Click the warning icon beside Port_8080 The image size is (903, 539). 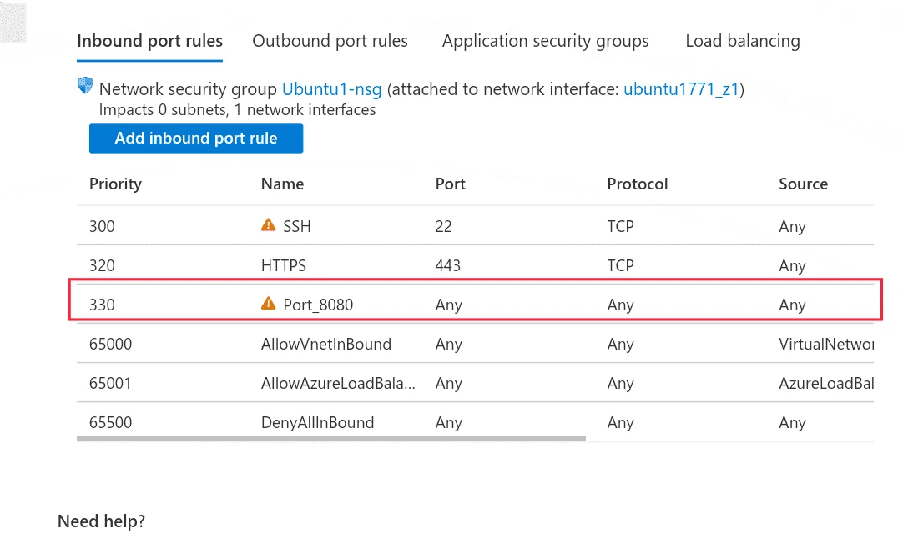[269, 304]
